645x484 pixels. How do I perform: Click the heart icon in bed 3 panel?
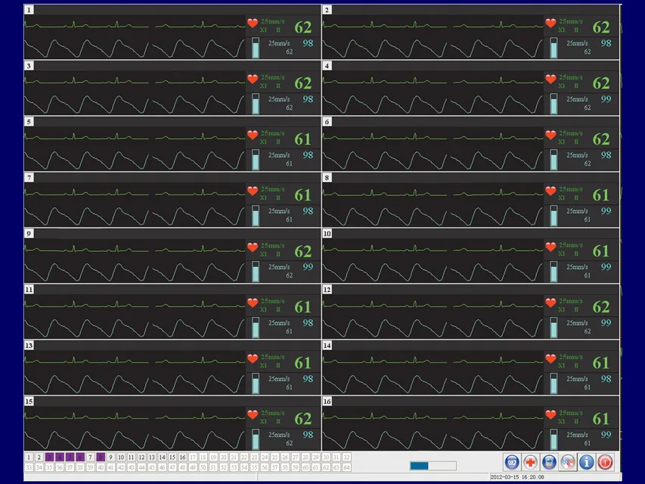(253, 79)
